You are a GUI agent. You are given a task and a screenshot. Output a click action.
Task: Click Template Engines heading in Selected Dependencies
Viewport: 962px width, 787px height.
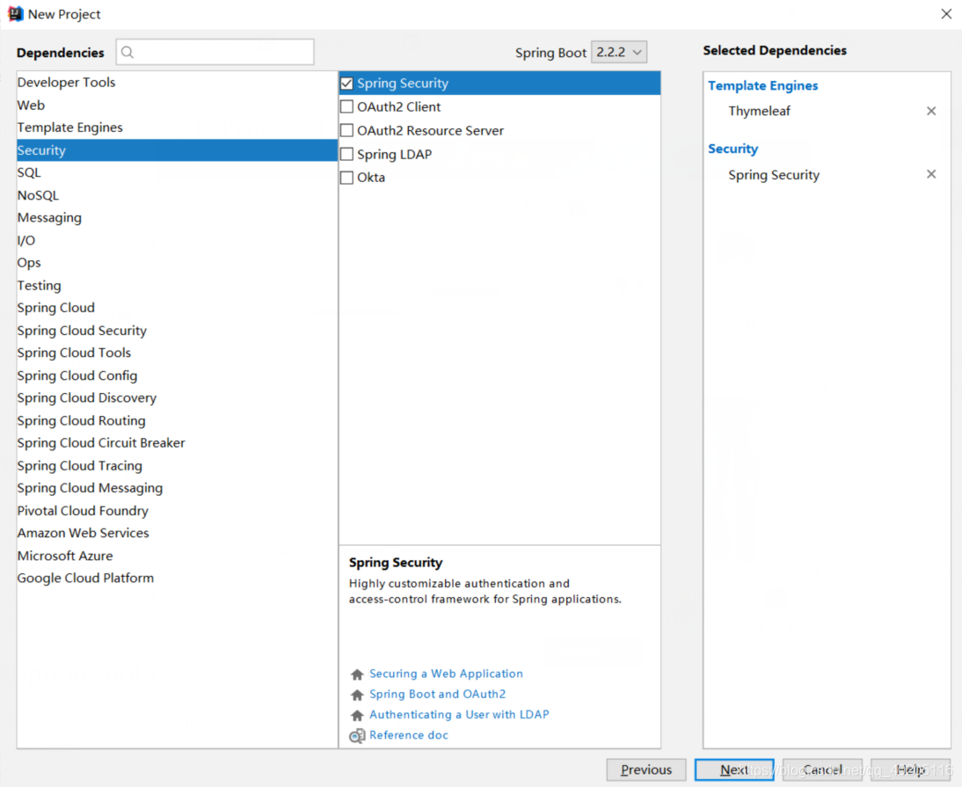click(762, 86)
